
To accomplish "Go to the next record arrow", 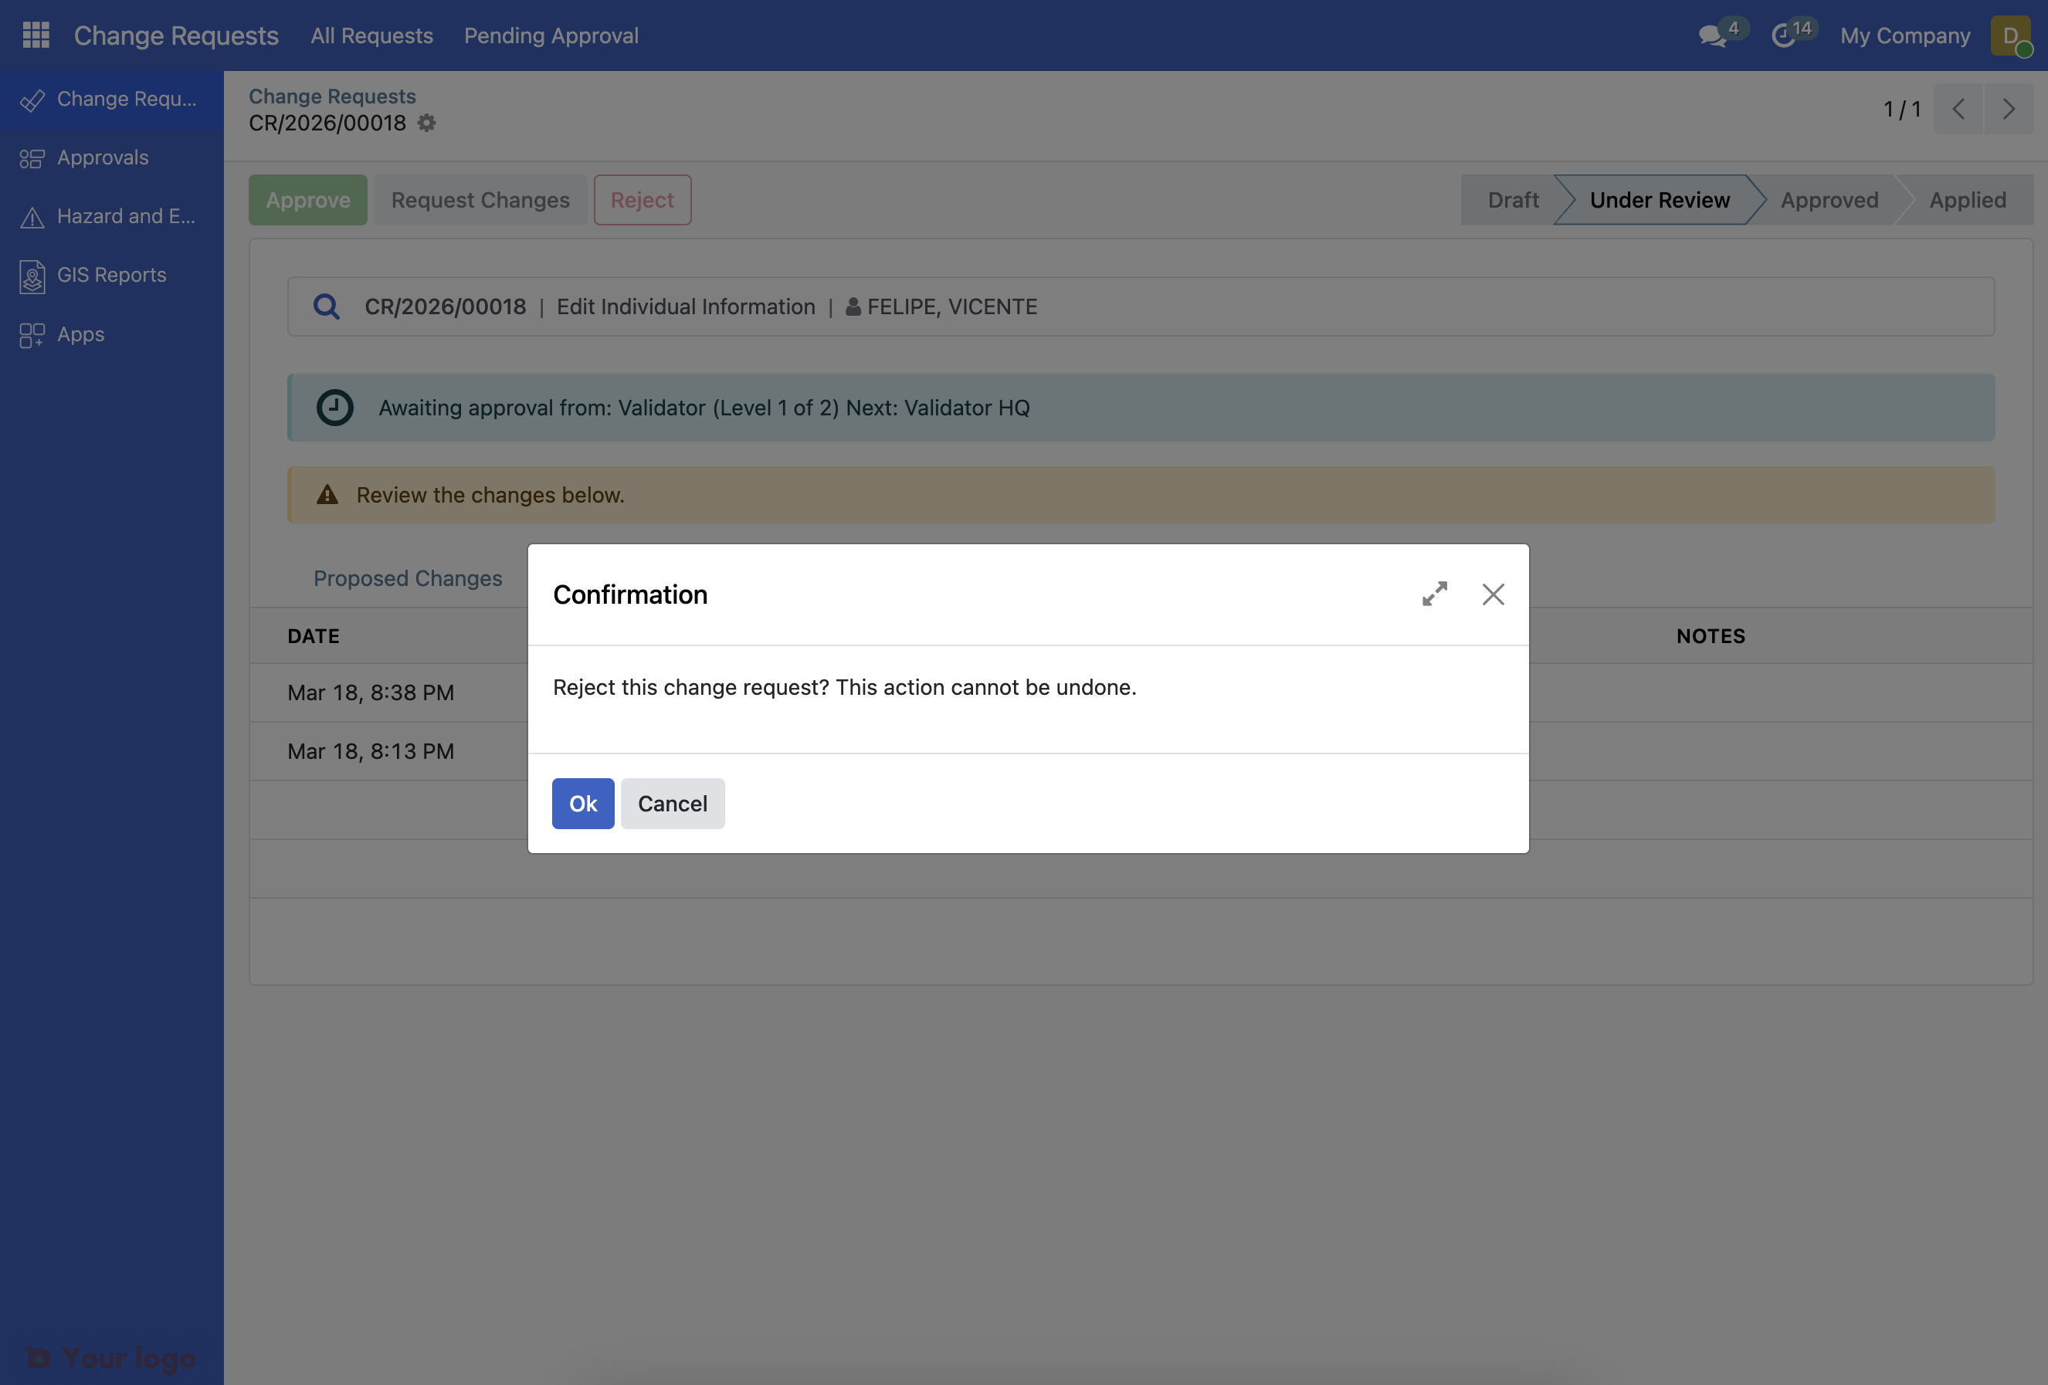I will (x=2009, y=110).
